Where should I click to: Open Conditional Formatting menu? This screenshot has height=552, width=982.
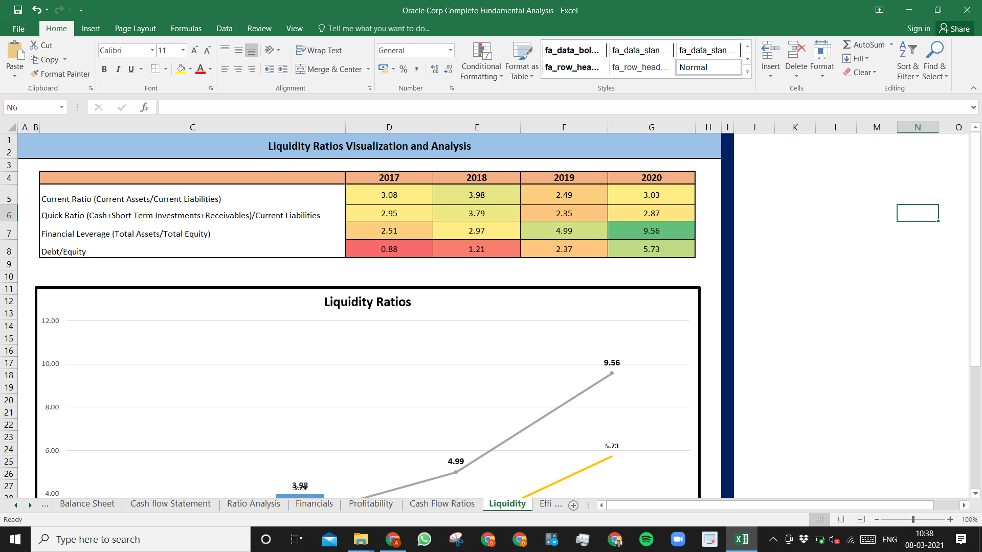coord(481,61)
